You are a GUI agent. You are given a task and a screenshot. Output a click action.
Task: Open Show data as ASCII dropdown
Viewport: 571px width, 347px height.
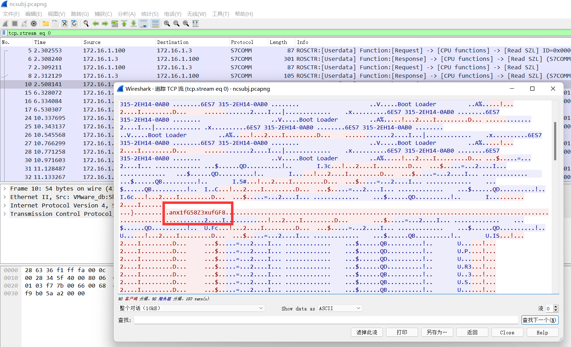[340, 308]
